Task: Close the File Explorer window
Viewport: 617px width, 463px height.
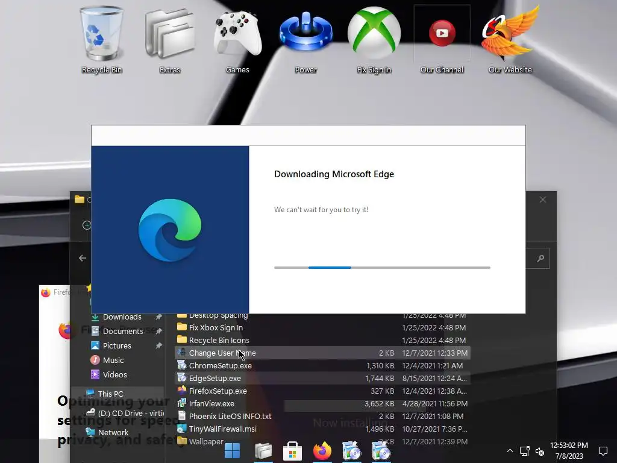Action: pos(543,200)
